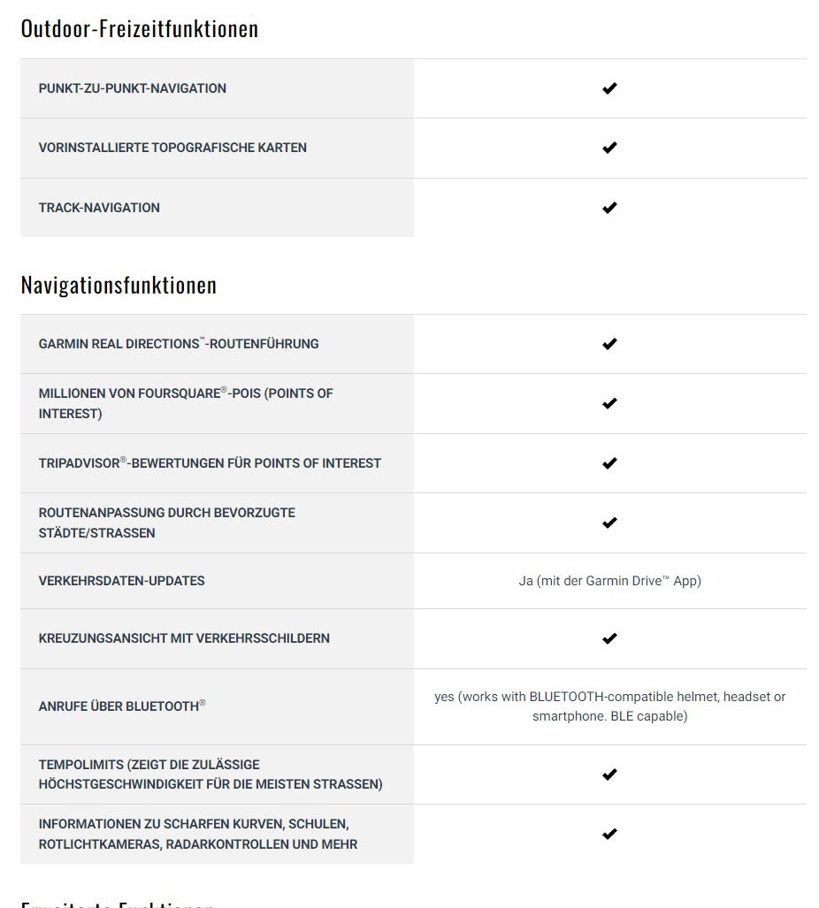Image resolution: width=819 pixels, height=908 pixels.
Task: Click the Bluetooth-compatible helmet description text
Action: (x=609, y=706)
